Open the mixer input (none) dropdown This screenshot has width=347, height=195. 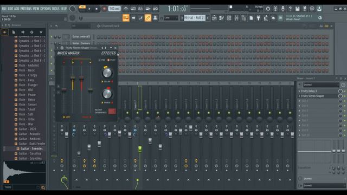click(321, 85)
